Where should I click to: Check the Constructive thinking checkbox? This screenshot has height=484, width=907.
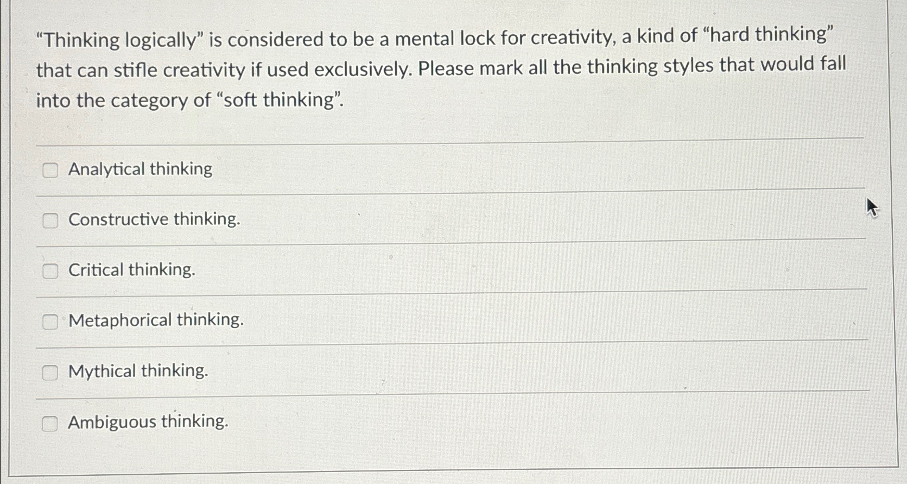(x=51, y=221)
